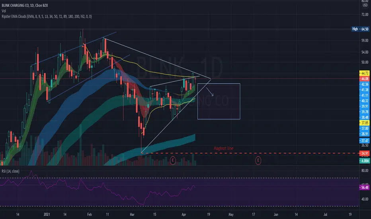This screenshot has height=219, width=371.
Task: Click the yellow 37.85 price tag
Action: click(x=364, y=123)
